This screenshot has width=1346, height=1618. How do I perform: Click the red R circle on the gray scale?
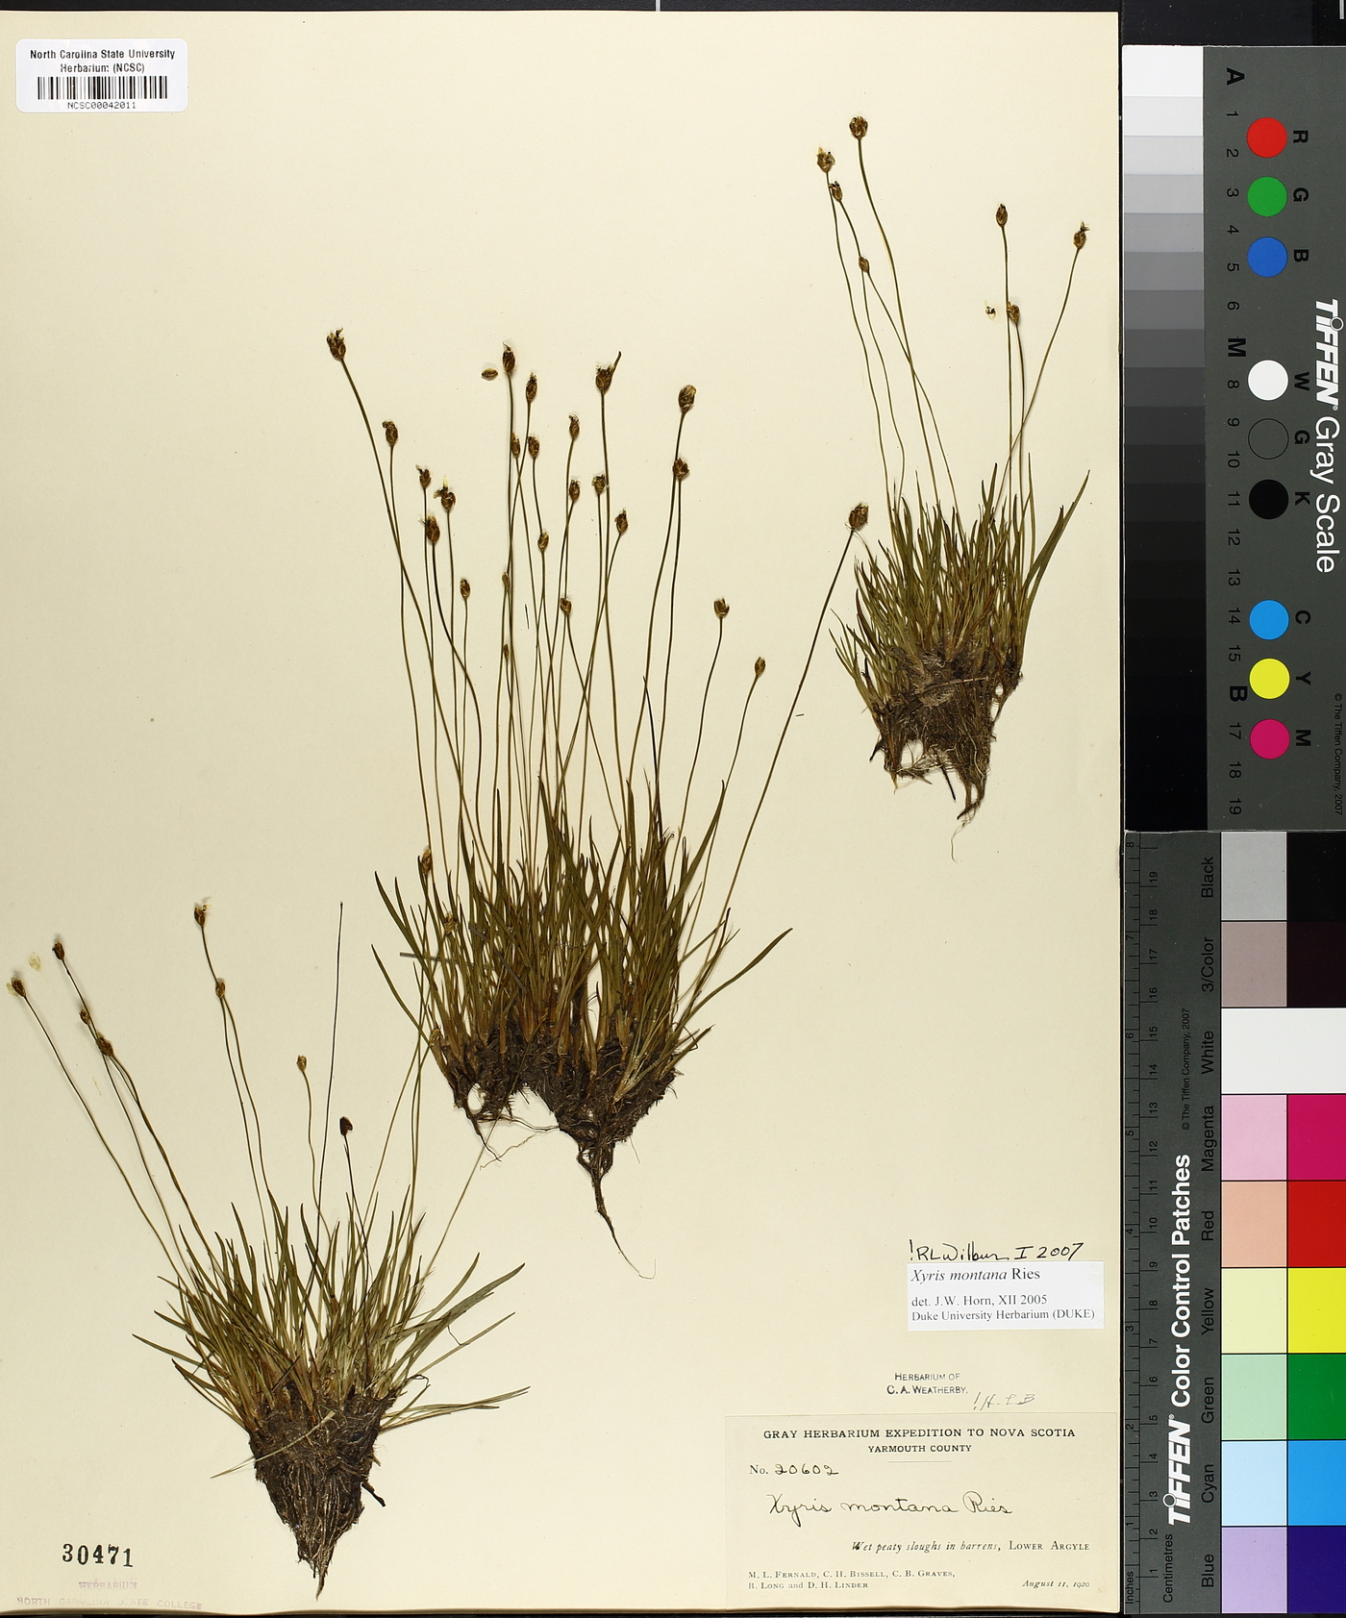point(1266,137)
